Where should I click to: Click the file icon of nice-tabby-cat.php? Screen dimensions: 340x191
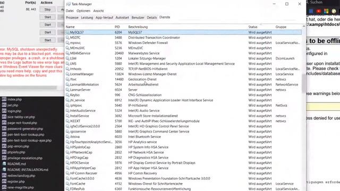[x=4, y=117]
